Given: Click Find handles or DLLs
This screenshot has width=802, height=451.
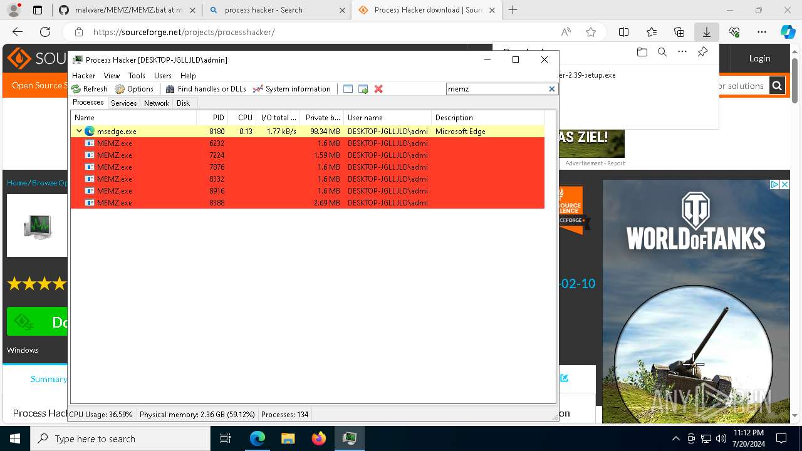Looking at the screenshot, I should [206, 89].
